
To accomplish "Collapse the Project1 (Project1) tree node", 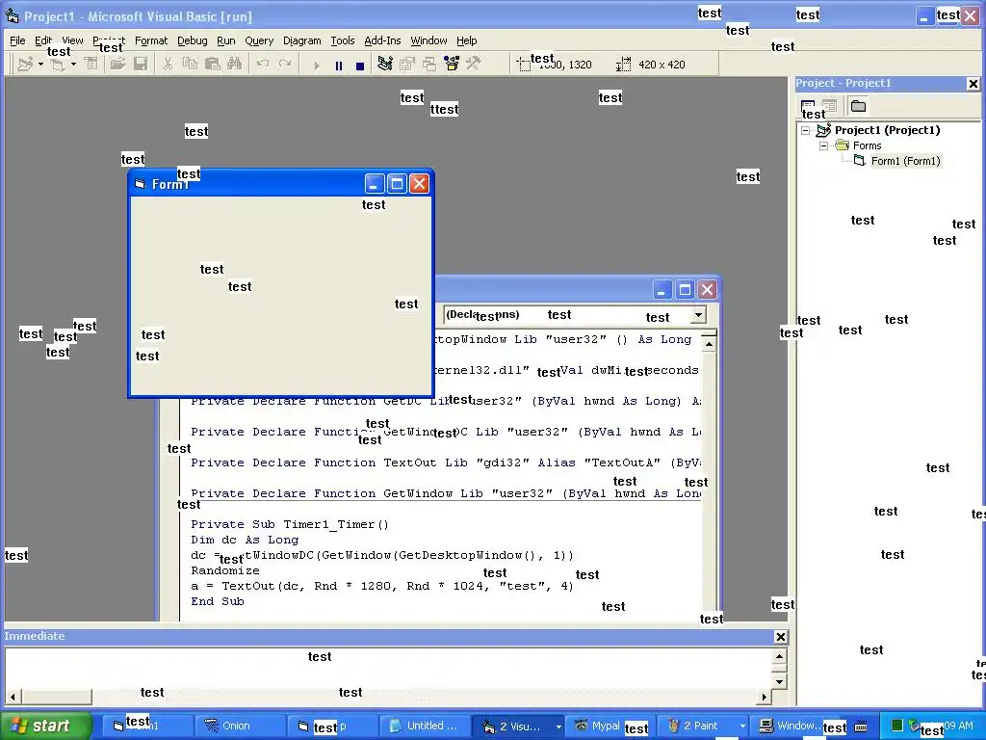I will [806, 130].
